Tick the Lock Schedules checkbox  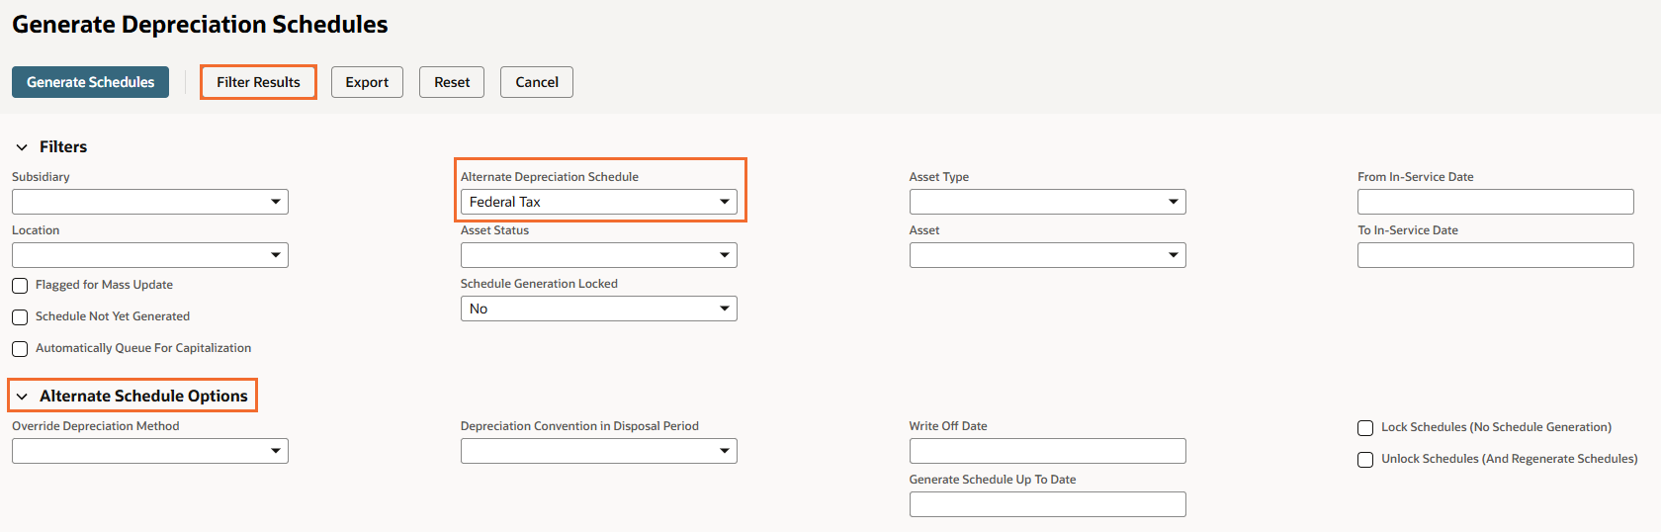click(1365, 428)
